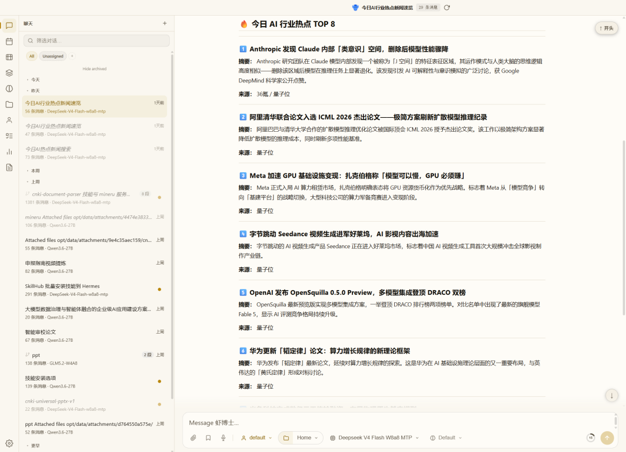The image size is (626, 452).
Task: Click headline about Anthropic 发现 Claude
Action: pyautogui.click(x=348, y=49)
